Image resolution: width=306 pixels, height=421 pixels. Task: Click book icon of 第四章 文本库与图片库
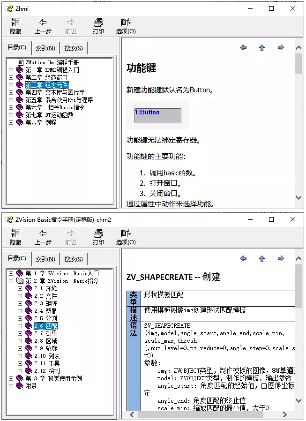point(20,92)
